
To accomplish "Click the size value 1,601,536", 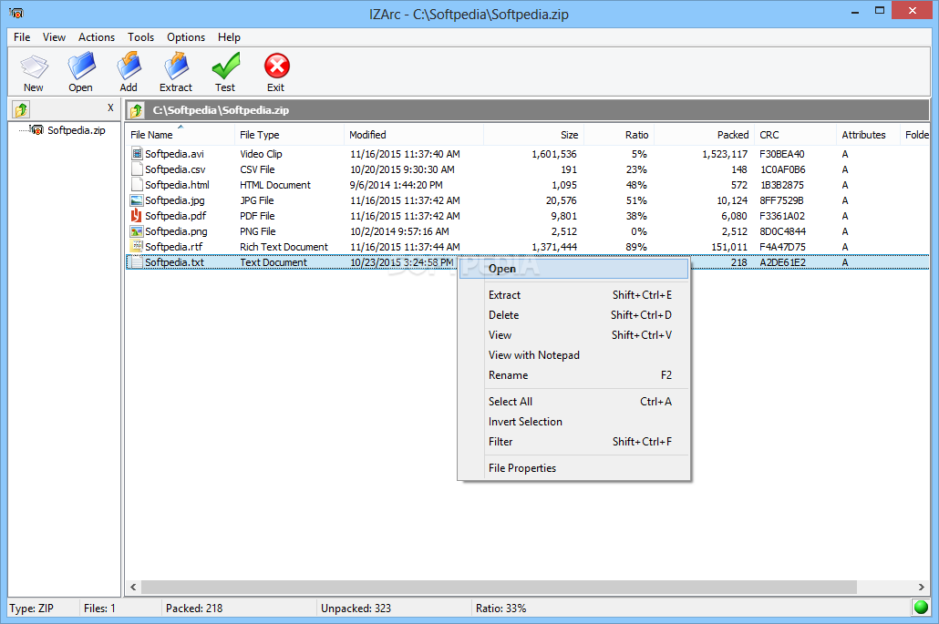I will [554, 154].
